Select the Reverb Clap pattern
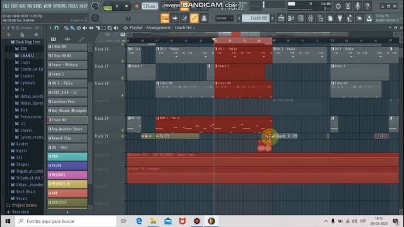 pos(68,138)
